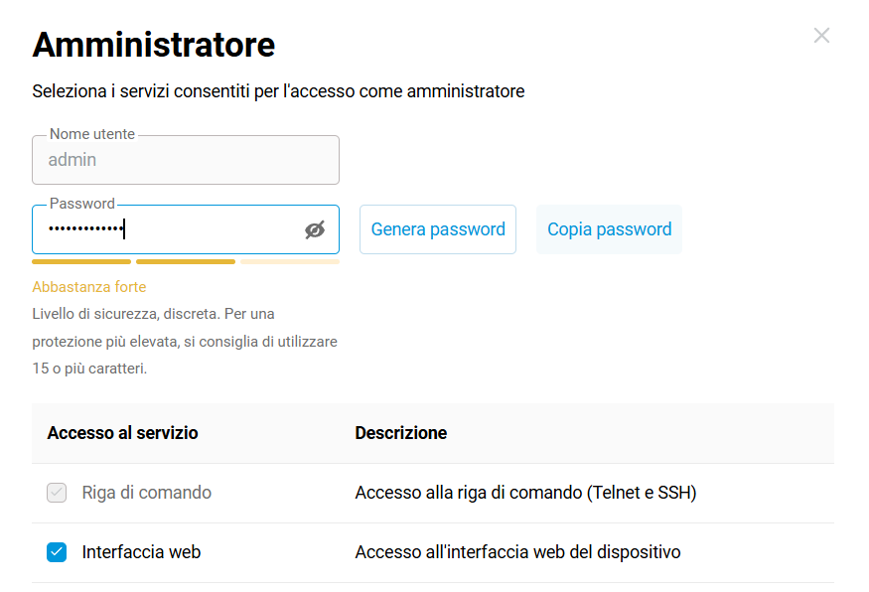Click the first password strength bar segment

pos(81,261)
